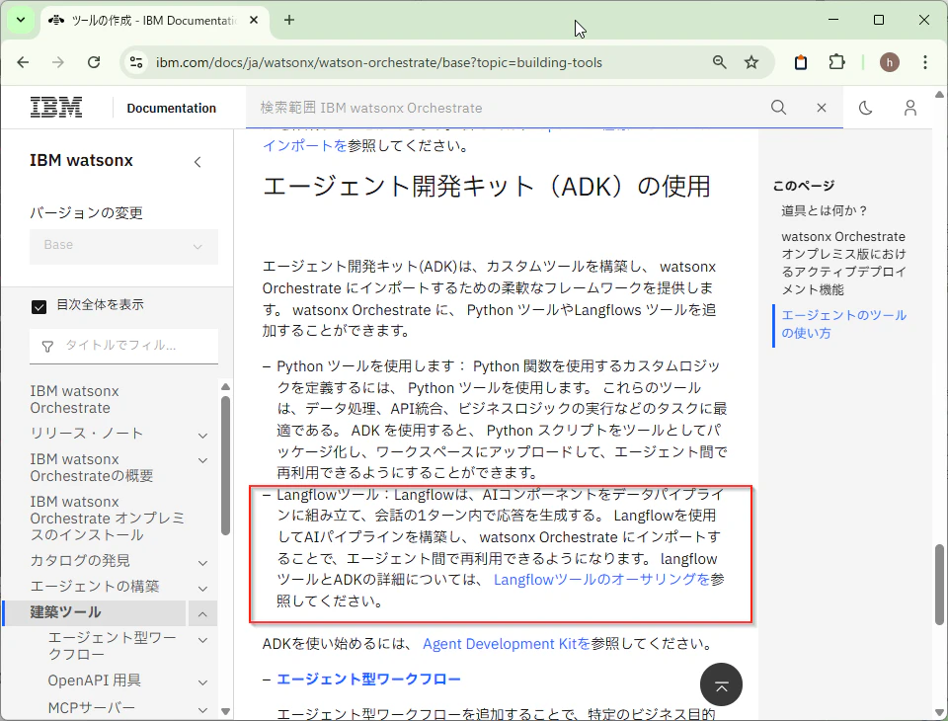This screenshot has height=721, width=948.
Task: Jump to 道具とは何か？ section
Action: point(825,210)
